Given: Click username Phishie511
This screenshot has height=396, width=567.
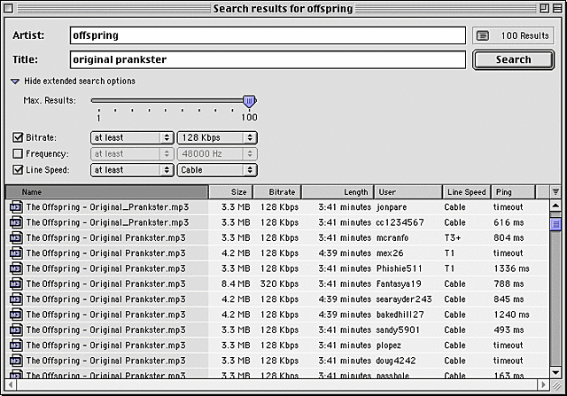Looking at the screenshot, I should click(x=400, y=268).
